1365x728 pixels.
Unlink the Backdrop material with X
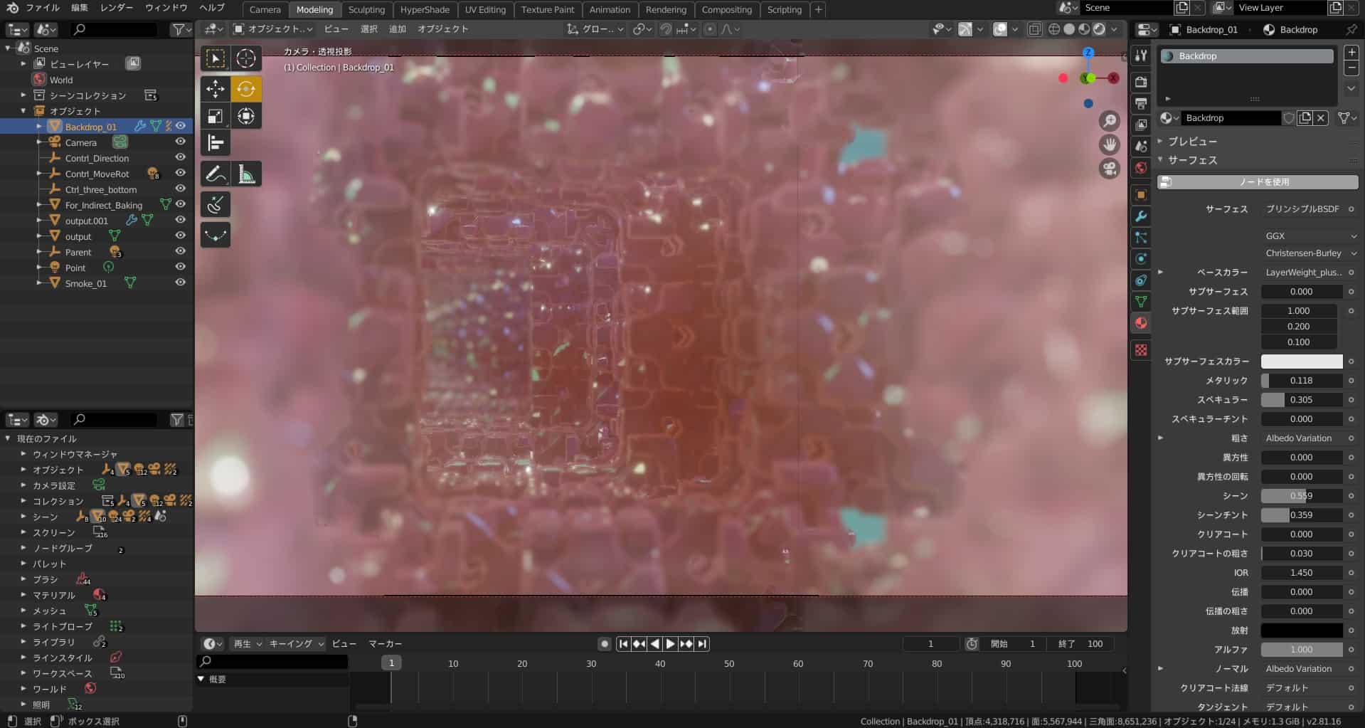tap(1321, 118)
